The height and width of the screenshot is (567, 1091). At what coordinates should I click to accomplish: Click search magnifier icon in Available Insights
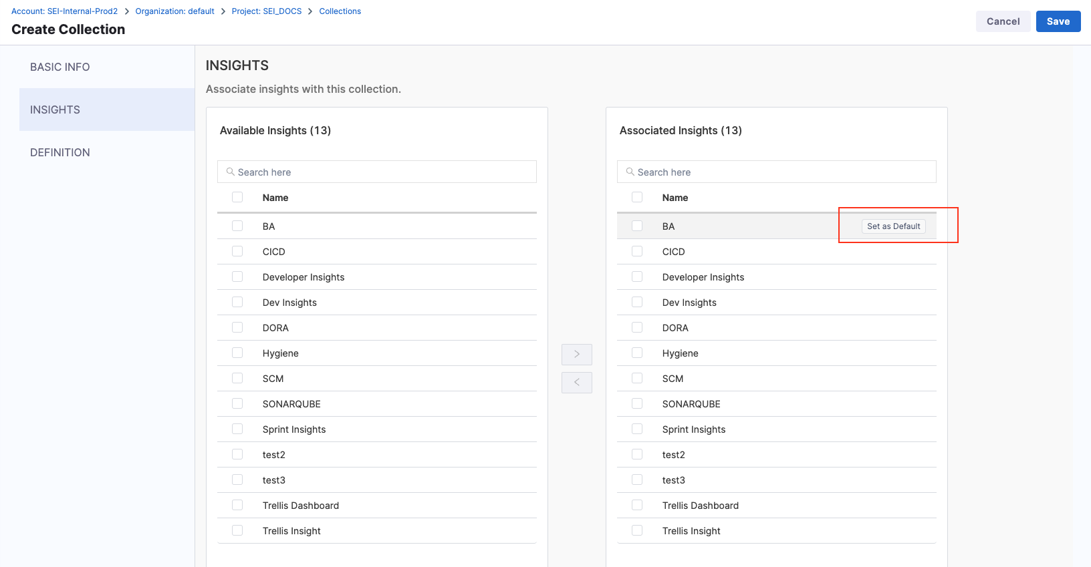tap(230, 172)
